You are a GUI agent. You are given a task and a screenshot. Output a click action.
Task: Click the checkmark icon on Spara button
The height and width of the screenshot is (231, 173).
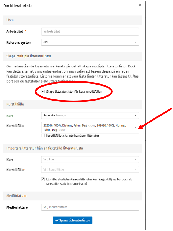coord(57,220)
